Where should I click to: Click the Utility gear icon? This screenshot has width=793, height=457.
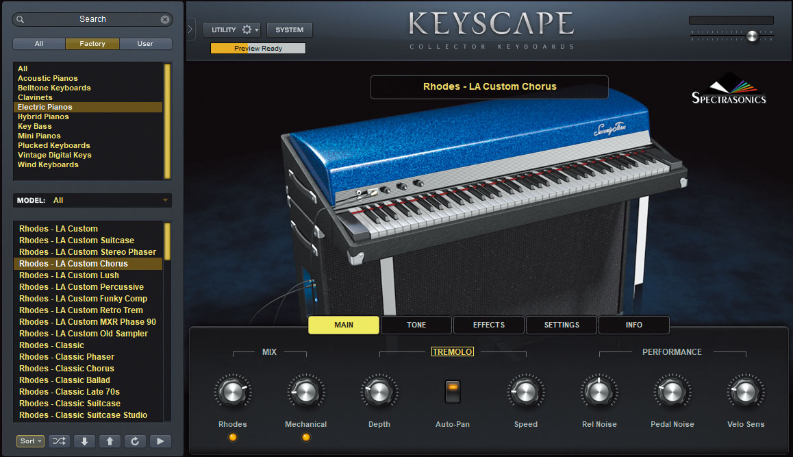[247, 30]
